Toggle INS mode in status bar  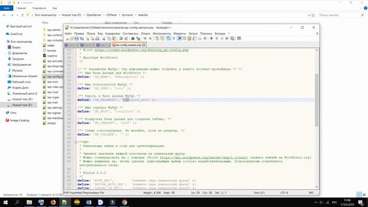pyautogui.click(x=311, y=193)
